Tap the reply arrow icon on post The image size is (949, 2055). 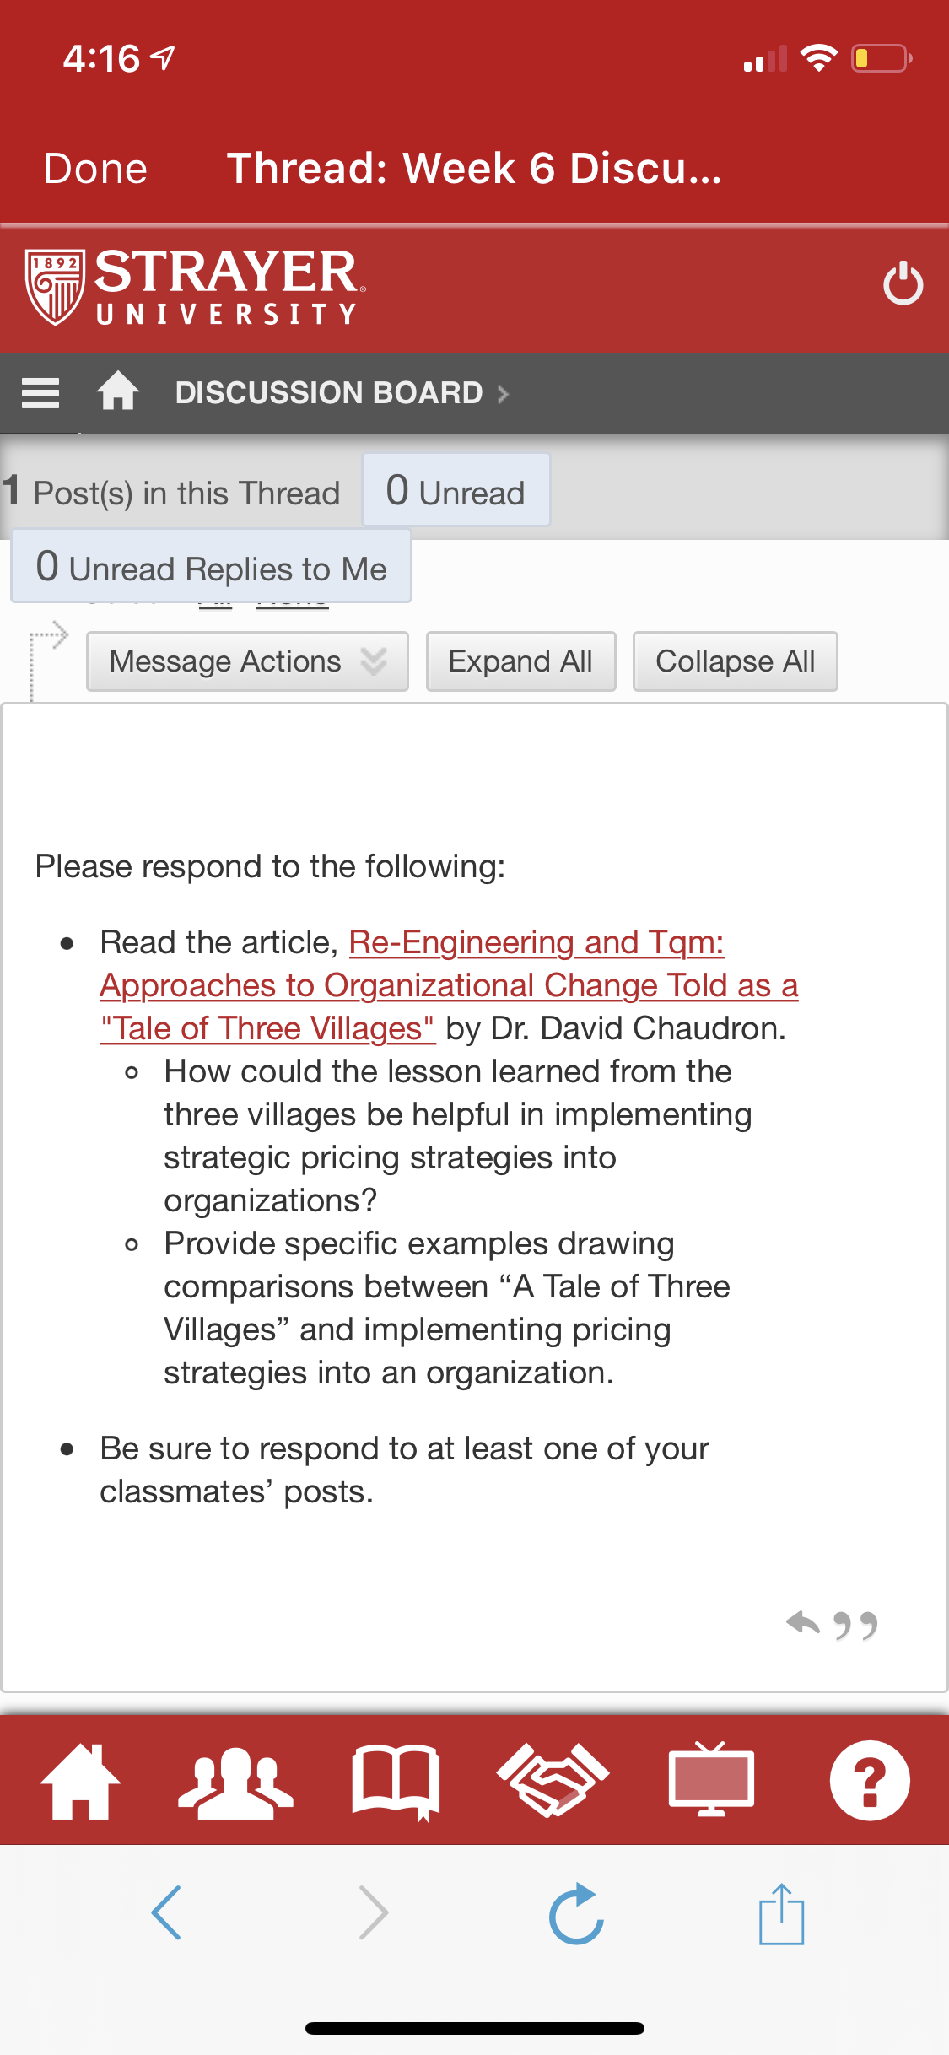[803, 1623]
